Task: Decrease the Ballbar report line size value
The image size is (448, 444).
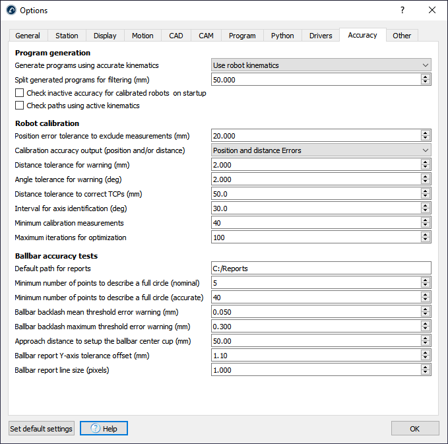Action: coord(426,373)
